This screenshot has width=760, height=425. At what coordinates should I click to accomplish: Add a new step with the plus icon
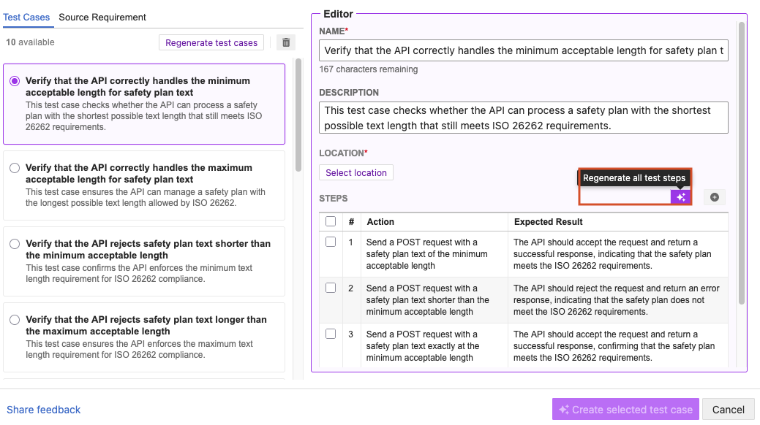pos(715,197)
